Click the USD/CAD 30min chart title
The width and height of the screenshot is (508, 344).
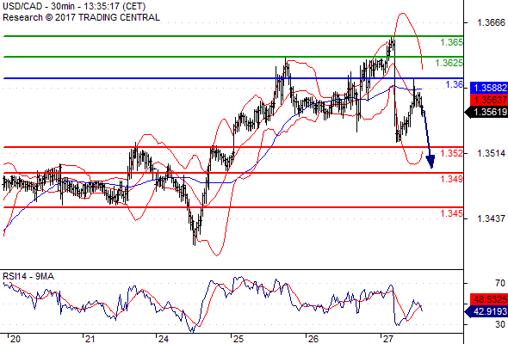click(x=74, y=6)
